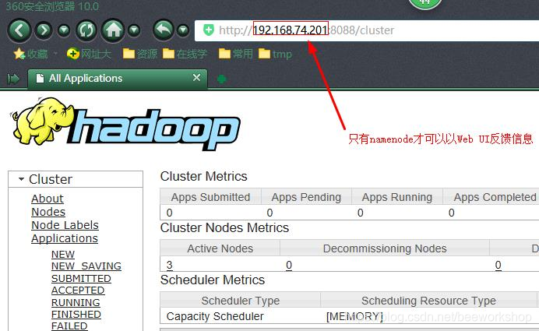Screen dimensions: 539x331
Task: Click the Active Nodes column header
Action: [x=220, y=248]
